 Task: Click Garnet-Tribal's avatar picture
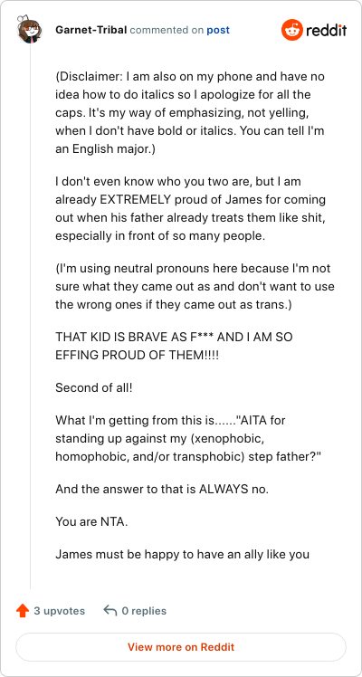(x=29, y=29)
